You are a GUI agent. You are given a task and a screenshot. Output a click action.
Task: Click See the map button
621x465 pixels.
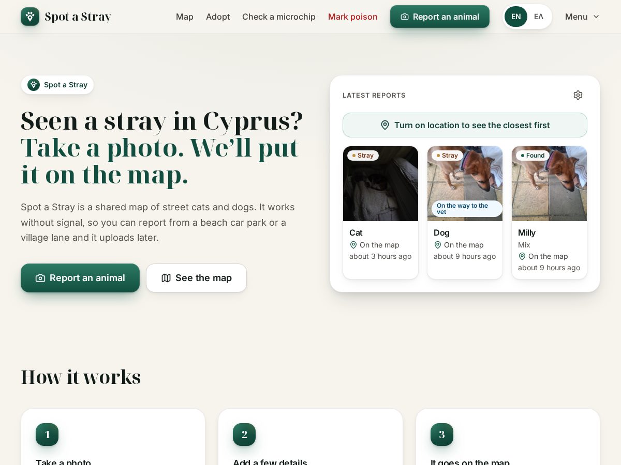(x=196, y=278)
